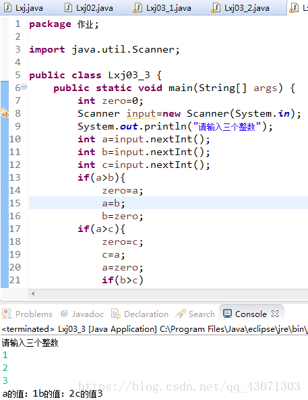Screen dimensions: 308x400
Task: Click 'c=input.nextInt();' on line 12
Action: tap(156, 165)
